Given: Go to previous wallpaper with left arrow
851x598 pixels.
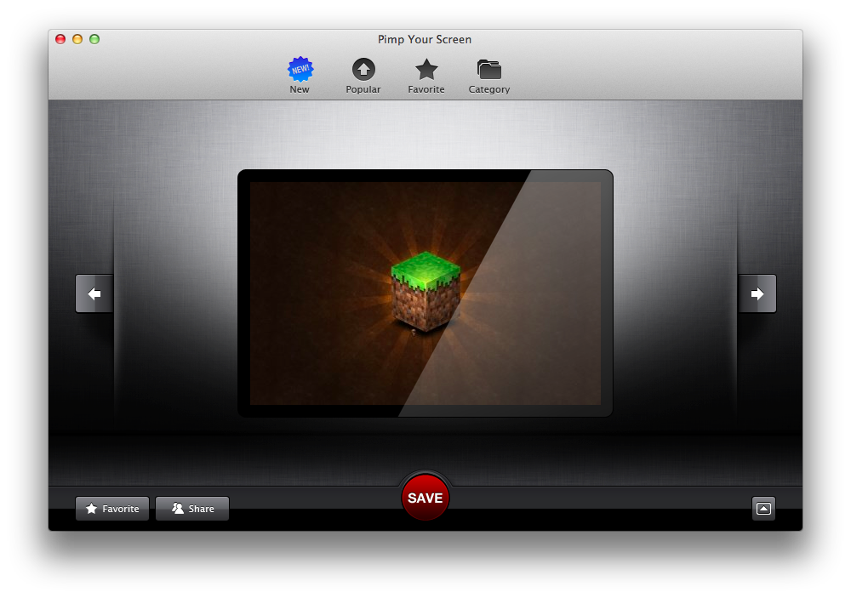Looking at the screenshot, I should (x=94, y=293).
